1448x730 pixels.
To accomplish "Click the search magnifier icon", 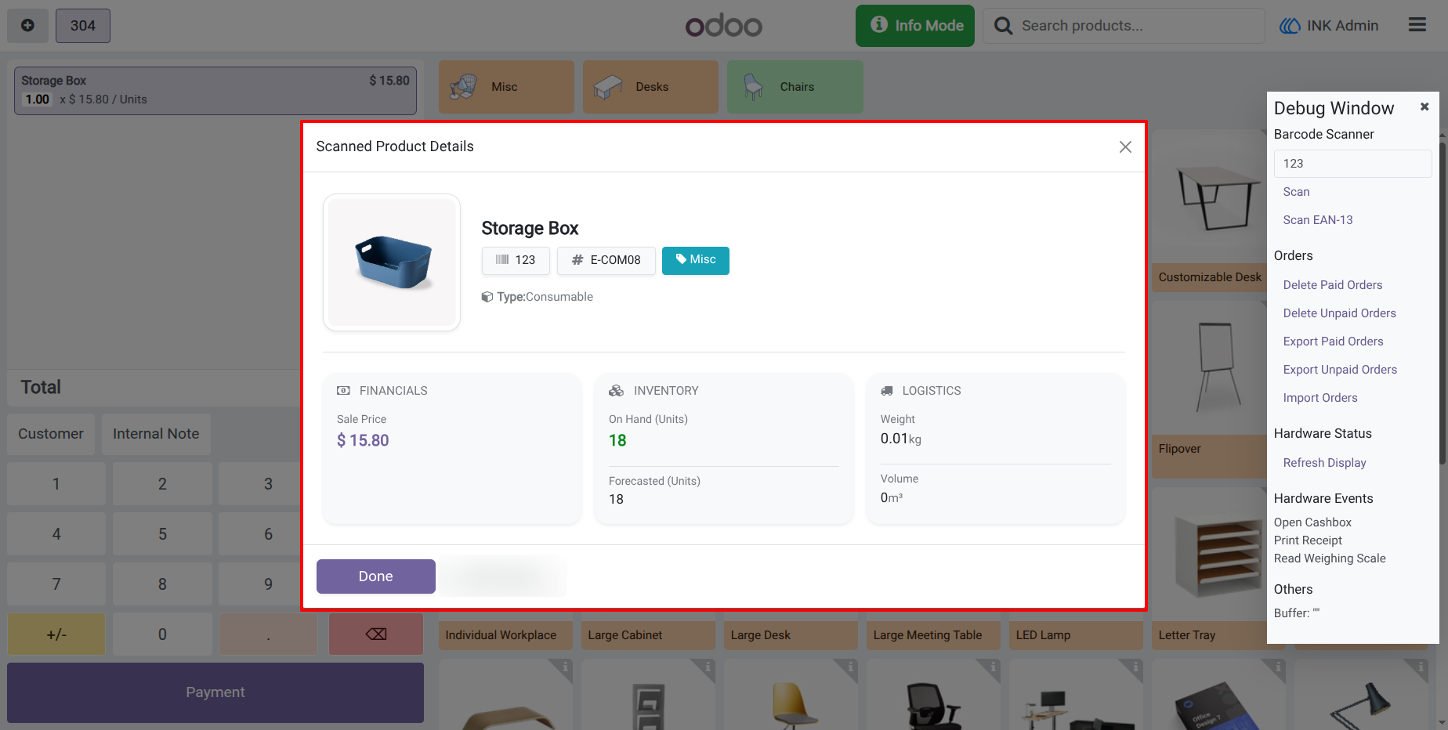I will coord(1003,26).
